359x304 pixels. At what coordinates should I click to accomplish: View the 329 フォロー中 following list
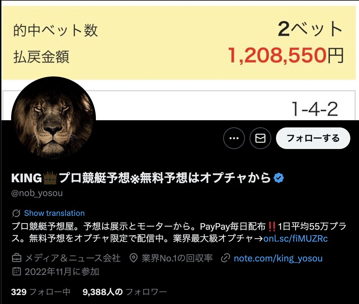(x=40, y=292)
